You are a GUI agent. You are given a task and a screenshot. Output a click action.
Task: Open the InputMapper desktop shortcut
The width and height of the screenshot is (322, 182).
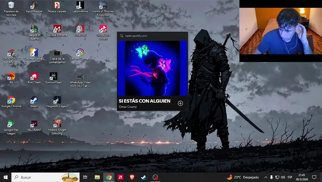34,7
